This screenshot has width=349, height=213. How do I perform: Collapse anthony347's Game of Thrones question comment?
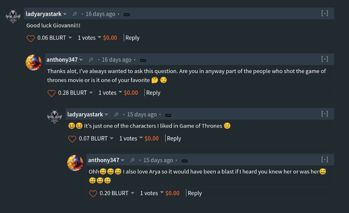tap(325, 59)
